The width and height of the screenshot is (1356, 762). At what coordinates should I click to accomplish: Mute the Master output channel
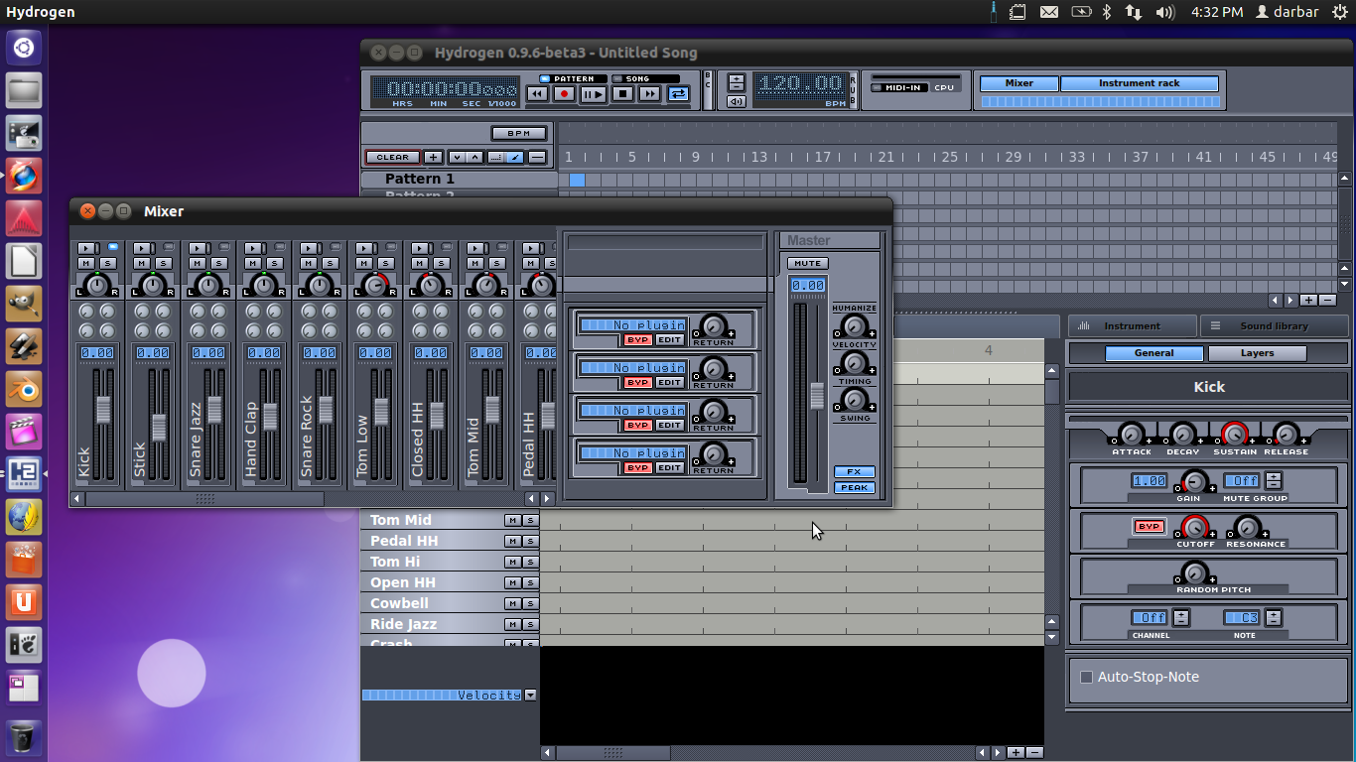[x=808, y=263]
